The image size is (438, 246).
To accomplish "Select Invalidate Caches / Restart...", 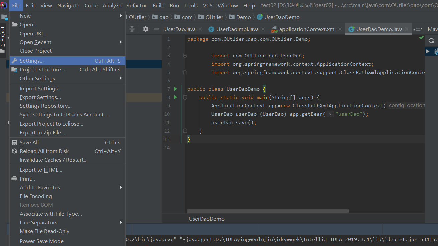I will click(x=67, y=160).
